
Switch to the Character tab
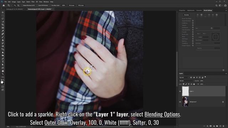tap(199, 10)
